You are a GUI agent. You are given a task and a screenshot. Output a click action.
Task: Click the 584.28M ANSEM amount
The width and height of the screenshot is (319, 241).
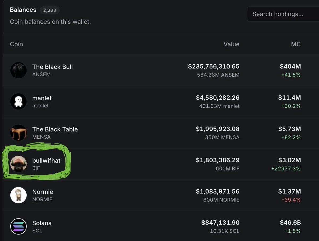(218, 75)
